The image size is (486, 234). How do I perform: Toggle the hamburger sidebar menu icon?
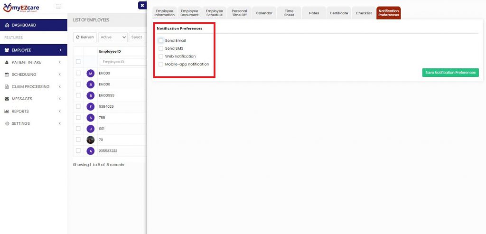coord(58,7)
